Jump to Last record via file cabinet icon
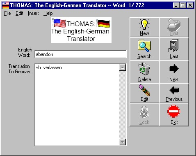This screenshot has height=156, width=196. pyautogui.click(x=174, y=49)
